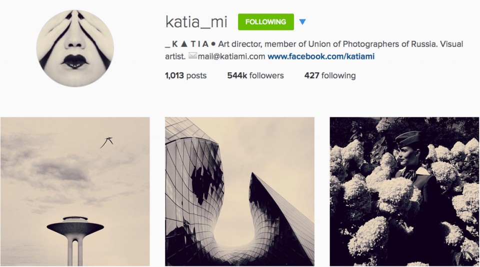Open the 1,013 posts count

[186, 75]
